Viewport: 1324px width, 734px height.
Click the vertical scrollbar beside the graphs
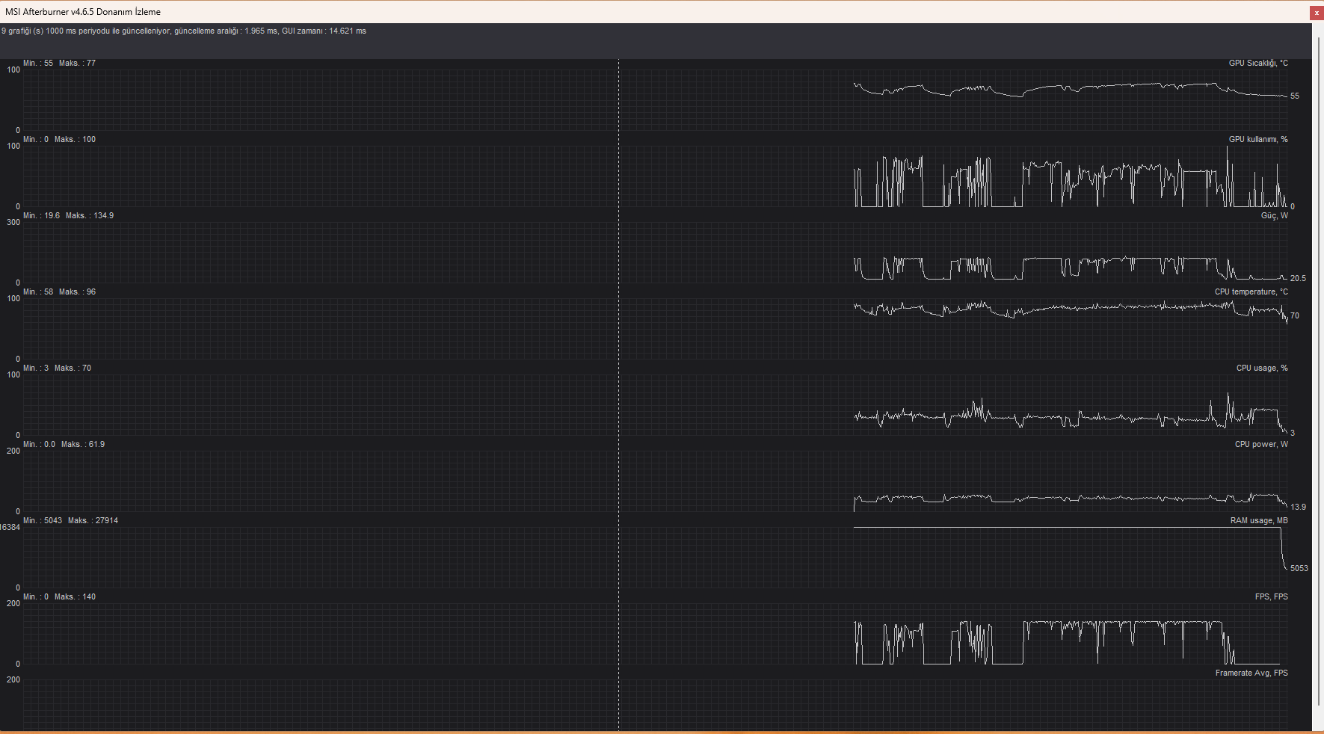coord(1318,370)
